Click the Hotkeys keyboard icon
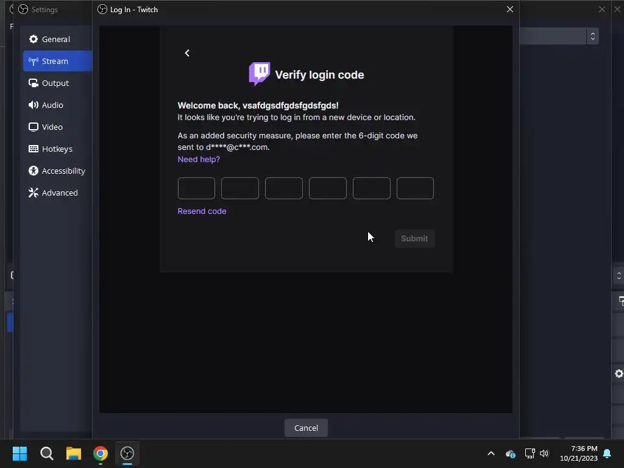The height and width of the screenshot is (468, 624). [34, 149]
